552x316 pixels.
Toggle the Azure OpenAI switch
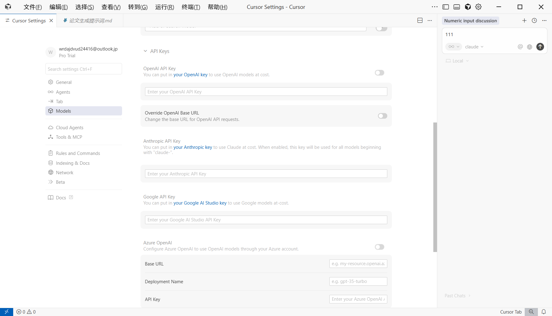[x=379, y=247]
